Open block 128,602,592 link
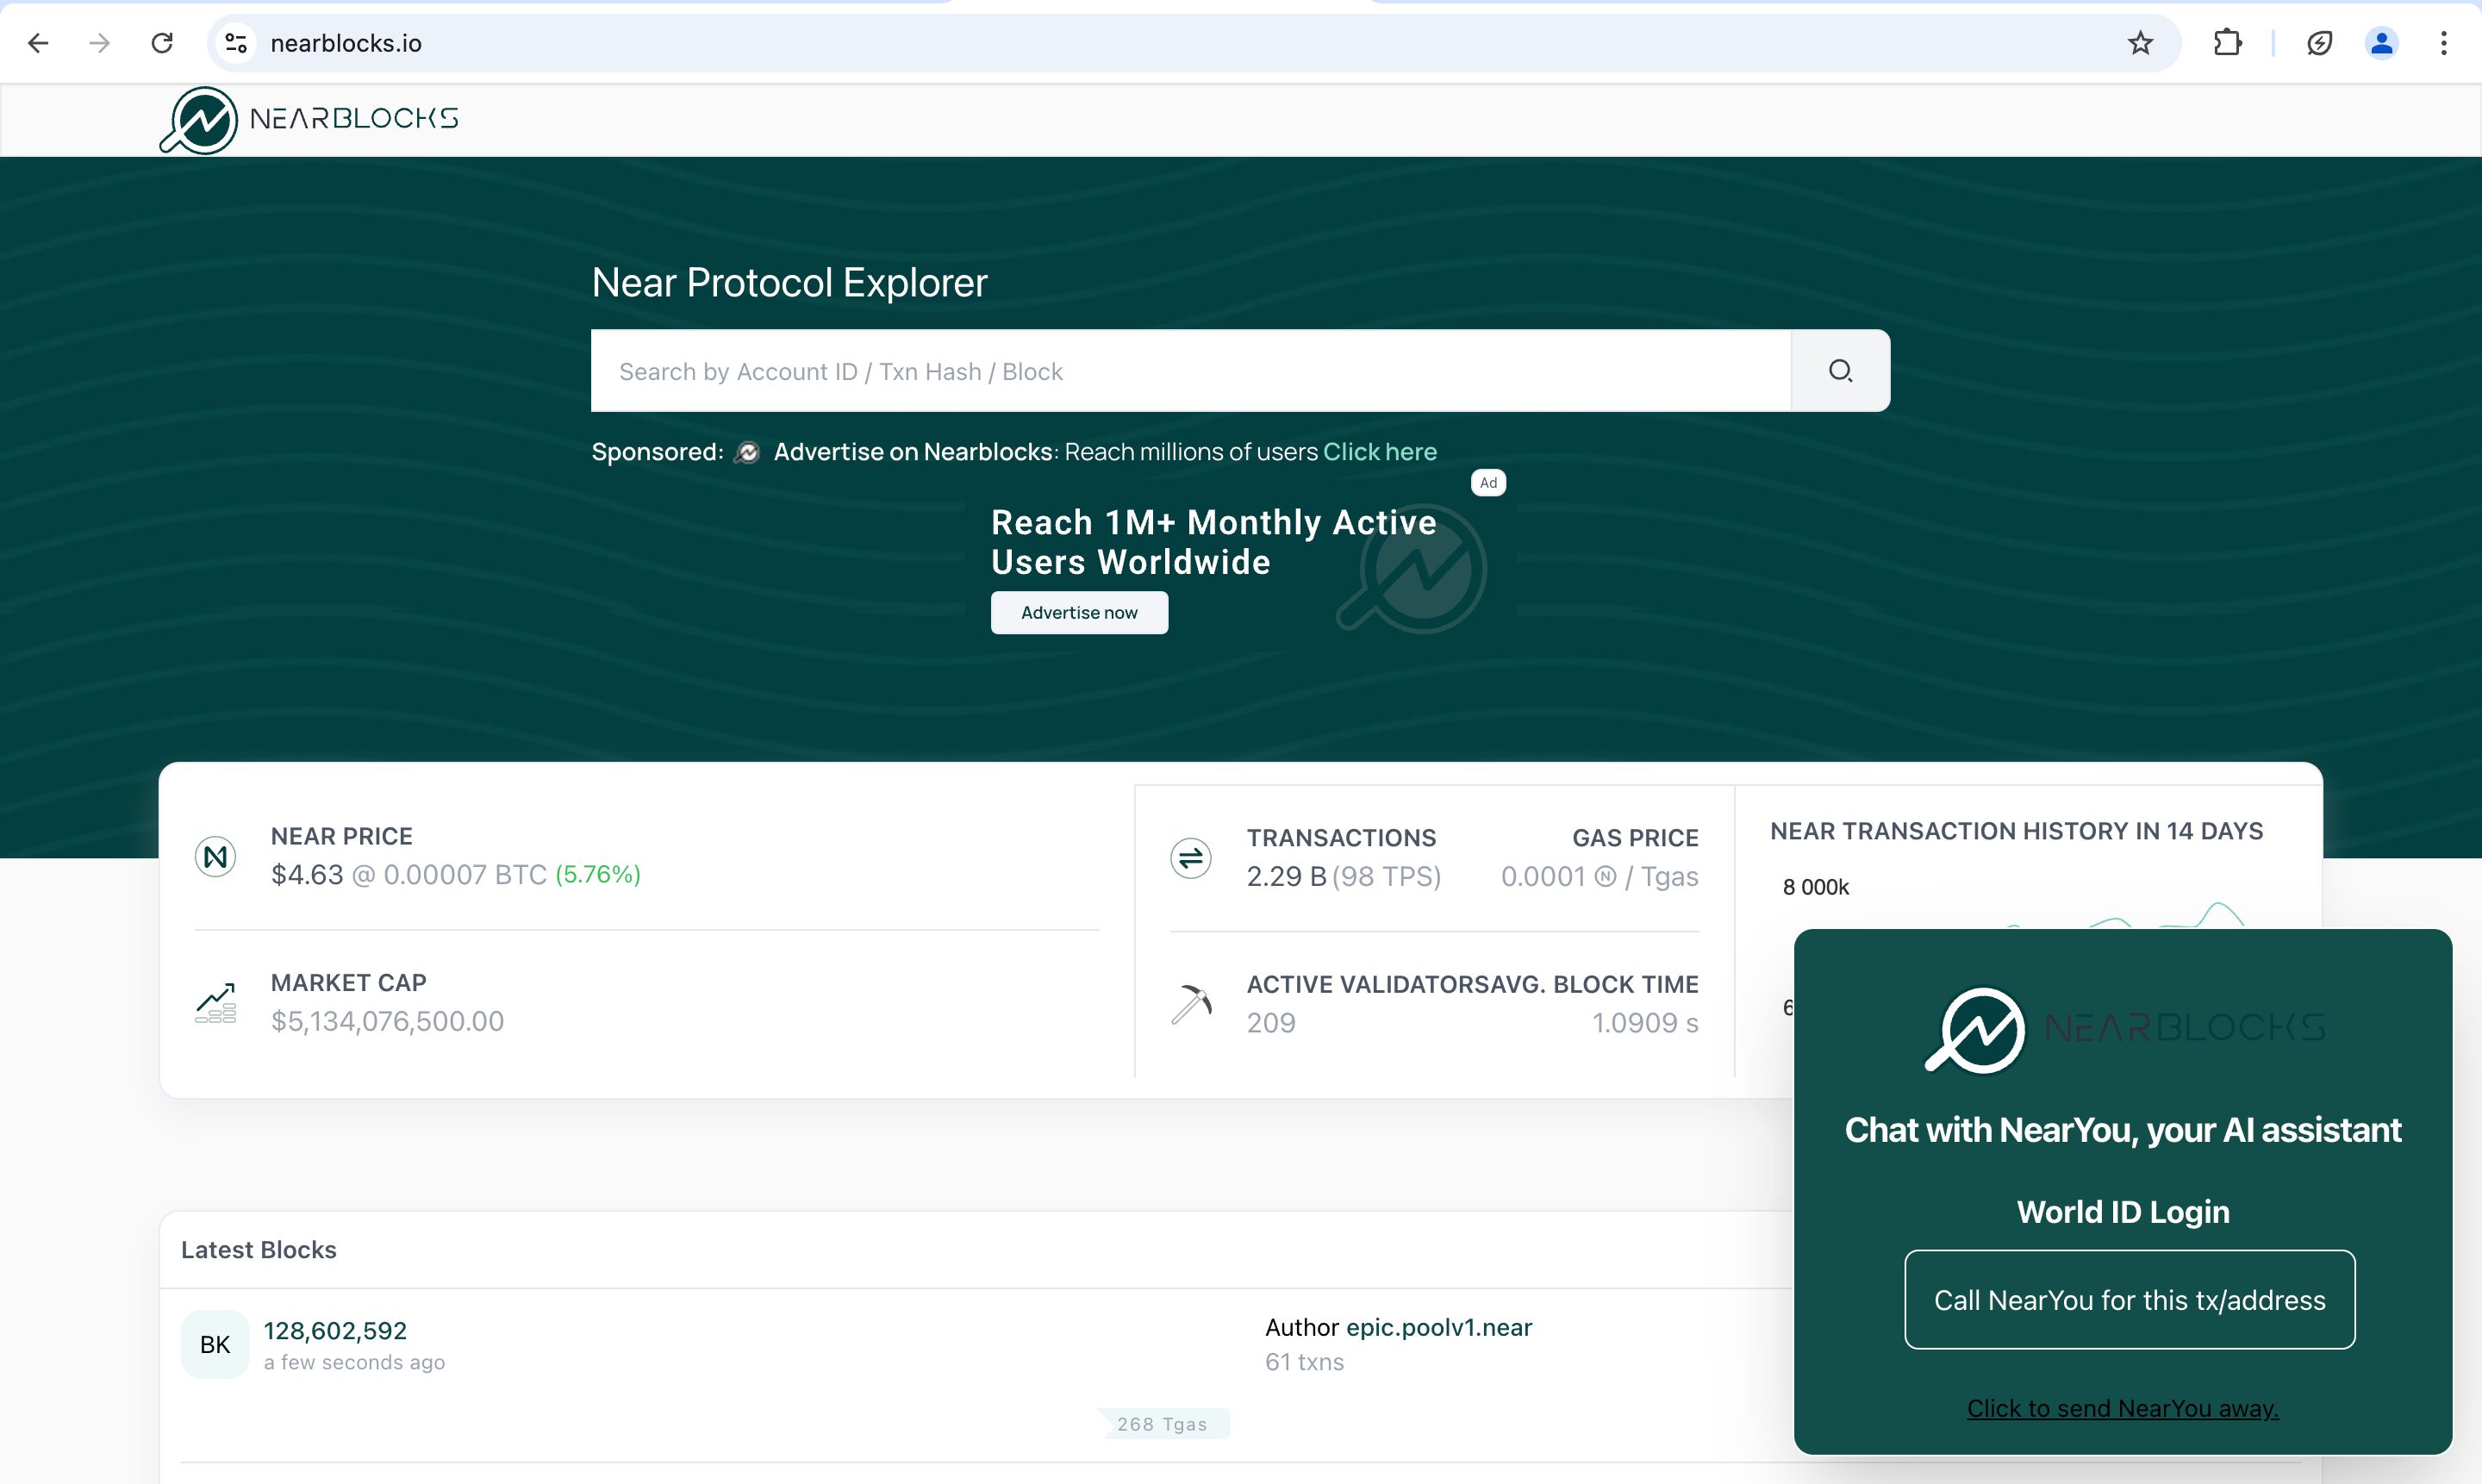Screen dimensions: 2482x1484 [x=335, y=1330]
